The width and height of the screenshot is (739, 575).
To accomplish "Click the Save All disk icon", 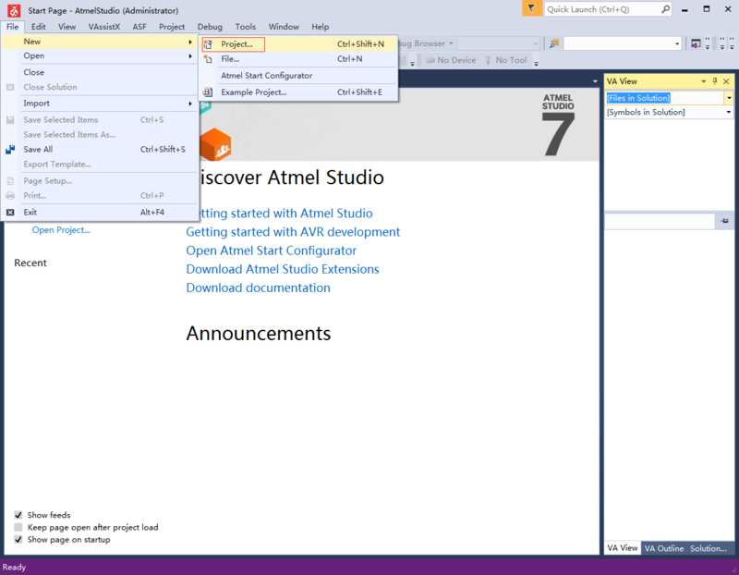I will pos(10,150).
